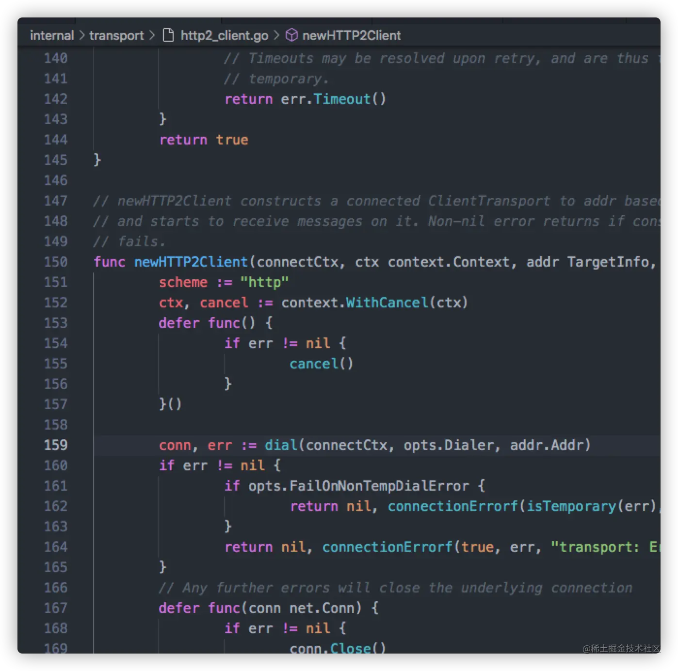The width and height of the screenshot is (678, 671).
Task: Click line number 157 in gutter
Action: pyautogui.click(x=56, y=404)
